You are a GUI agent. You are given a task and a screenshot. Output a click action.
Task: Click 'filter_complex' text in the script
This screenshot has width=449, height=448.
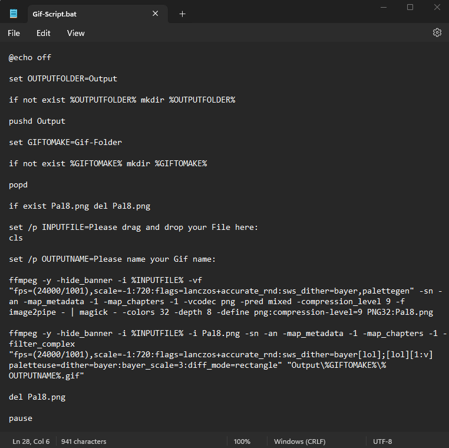point(42,344)
